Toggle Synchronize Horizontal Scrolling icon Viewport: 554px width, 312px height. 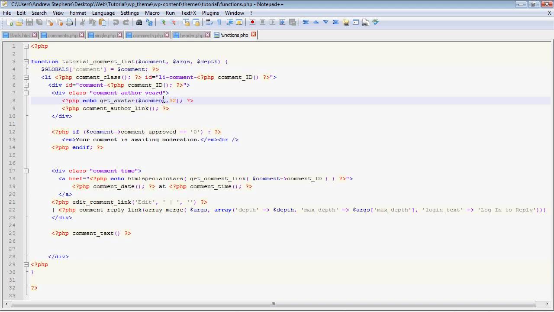[x=196, y=23]
